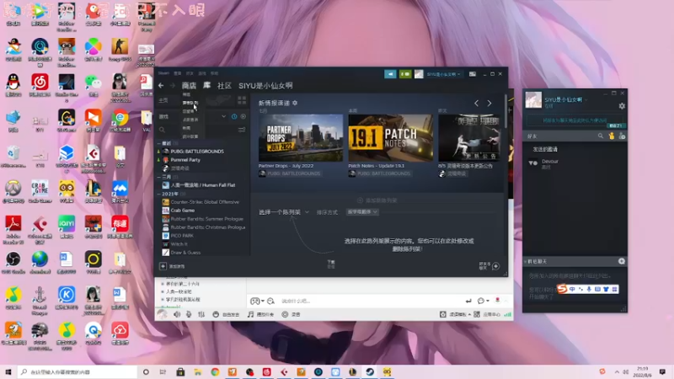The width and height of the screenshot is (674, 379).
Task: Click 添加新陈列架 add shelf button
Action: [377, 200]
